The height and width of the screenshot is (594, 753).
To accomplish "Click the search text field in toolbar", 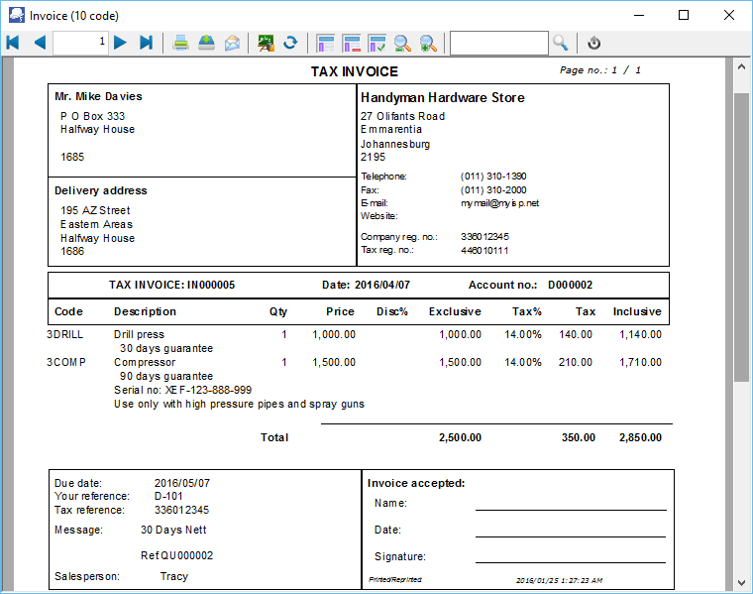I will click(498, 43).
